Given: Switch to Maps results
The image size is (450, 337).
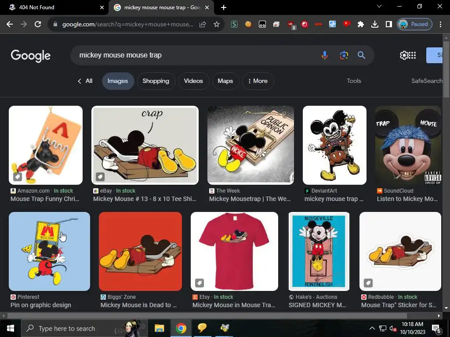Looking at the screenshot, I should (x=225, y=81).
